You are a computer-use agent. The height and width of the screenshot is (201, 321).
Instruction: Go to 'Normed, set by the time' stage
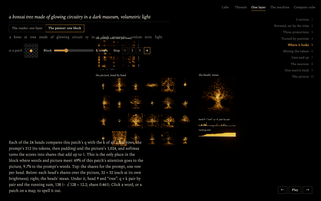[293, 26]
